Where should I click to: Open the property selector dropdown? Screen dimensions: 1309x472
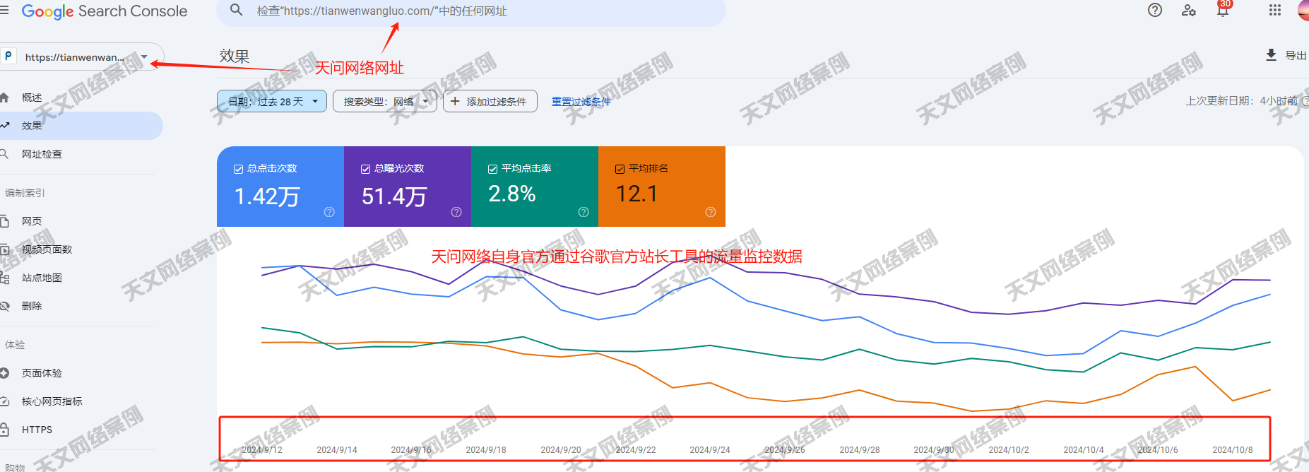click(82, 57)
